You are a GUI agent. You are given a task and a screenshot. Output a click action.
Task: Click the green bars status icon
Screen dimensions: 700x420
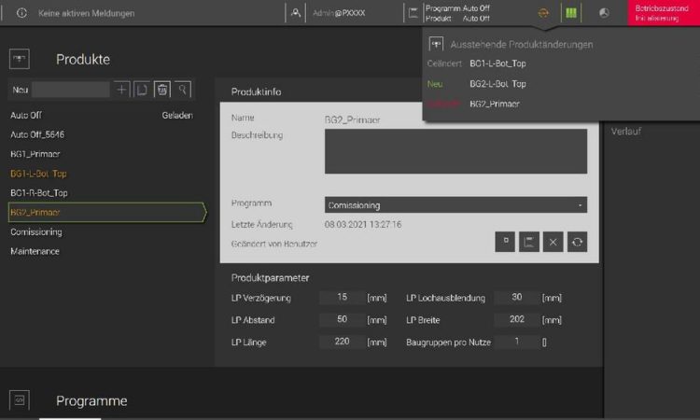[x=571, y=13]
